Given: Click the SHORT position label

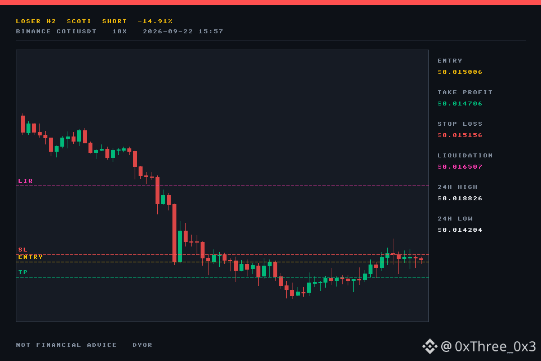Looking at the screenshot, I should [x=114, y=21].
